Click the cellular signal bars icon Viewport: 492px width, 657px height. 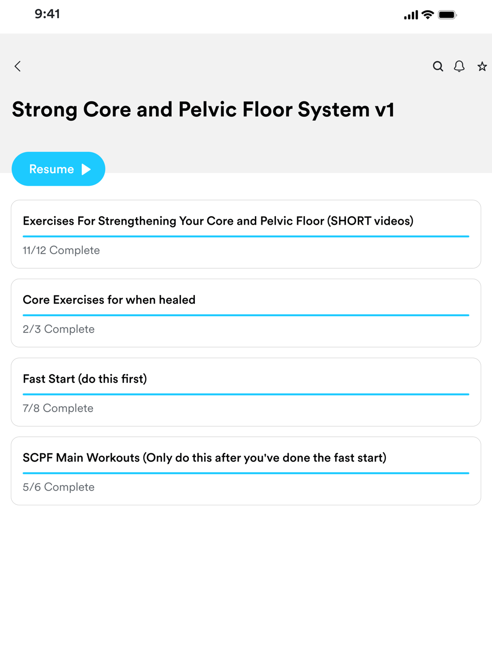[x=411, y=15]
